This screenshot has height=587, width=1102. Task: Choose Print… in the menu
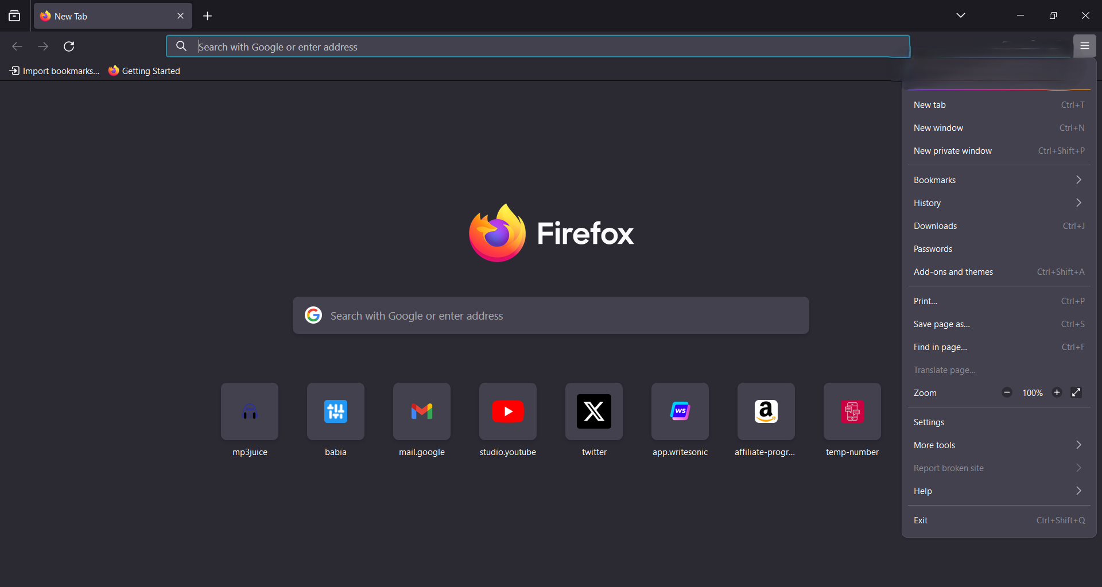(999, 301)
